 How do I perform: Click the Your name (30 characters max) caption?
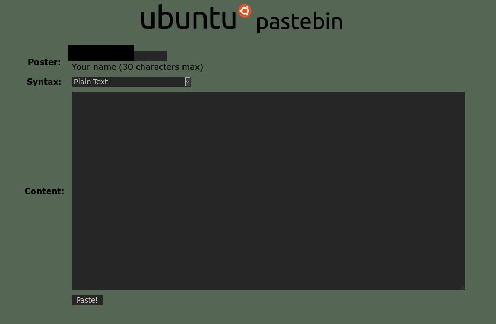tap(138, 67)
